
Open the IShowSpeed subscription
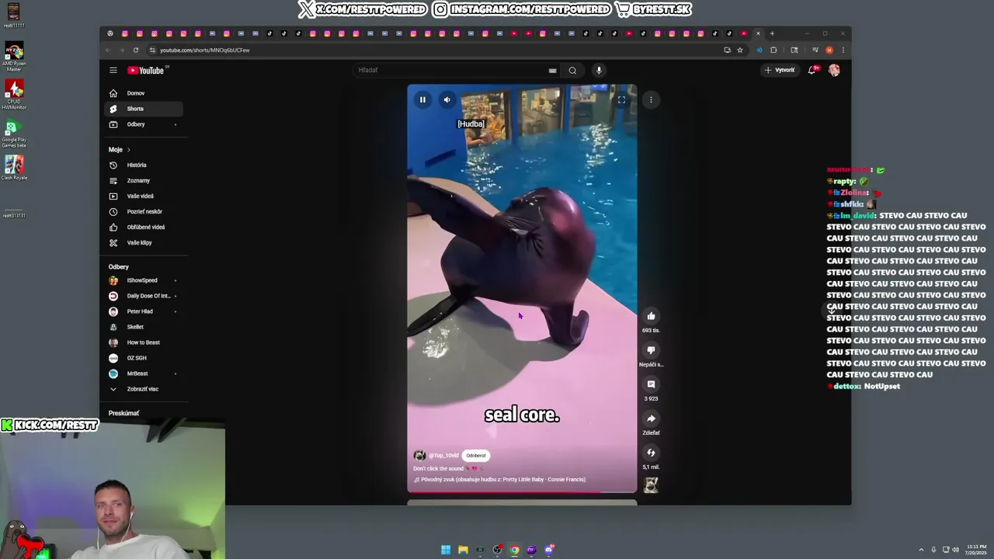point(144,280)
